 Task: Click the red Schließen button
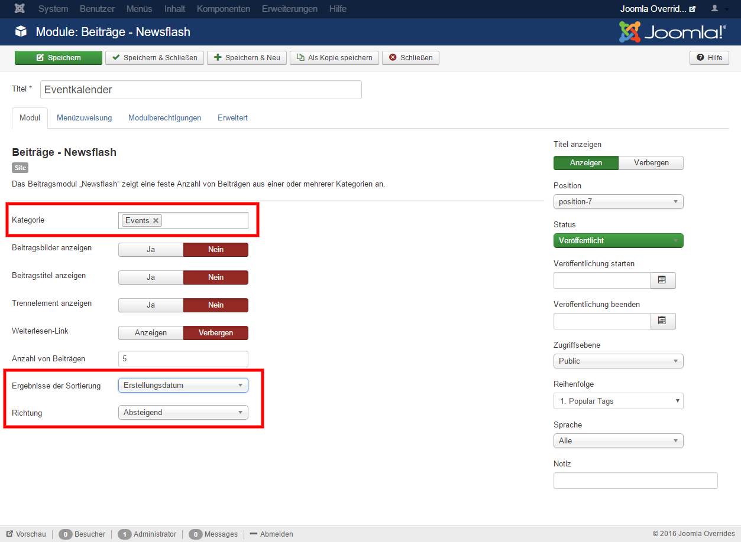click(410, 58)
